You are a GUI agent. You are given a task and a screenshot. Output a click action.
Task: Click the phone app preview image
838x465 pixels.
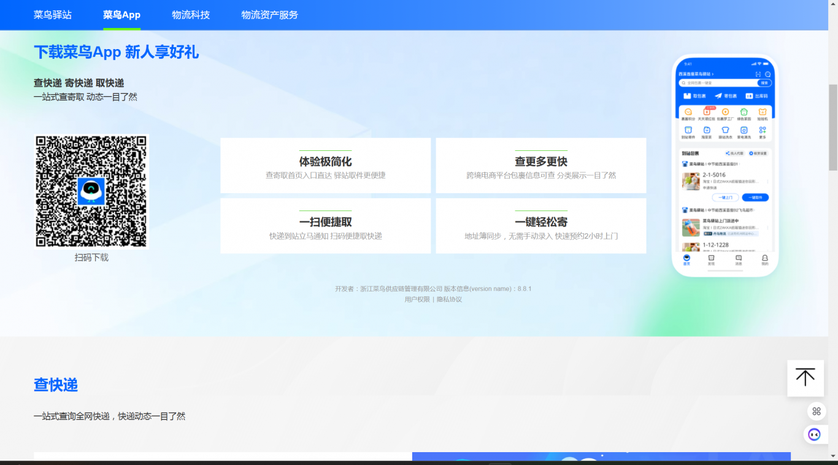[x=725, y=166]
